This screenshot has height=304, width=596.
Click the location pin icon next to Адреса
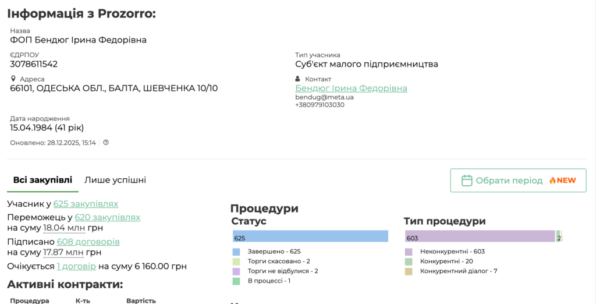pyautogui.click(x=13, y=79)
